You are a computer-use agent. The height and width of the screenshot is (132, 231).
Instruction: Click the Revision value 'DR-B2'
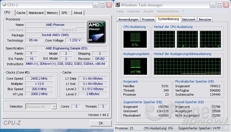(x=100, y=59)
